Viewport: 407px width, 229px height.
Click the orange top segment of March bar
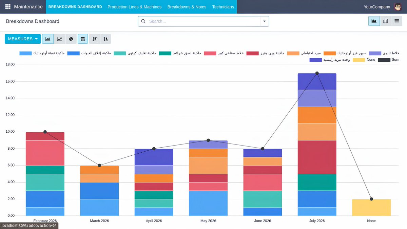[99, 170]
